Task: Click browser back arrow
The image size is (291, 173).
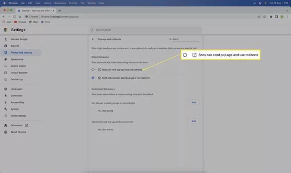Action: pos(4,16)
